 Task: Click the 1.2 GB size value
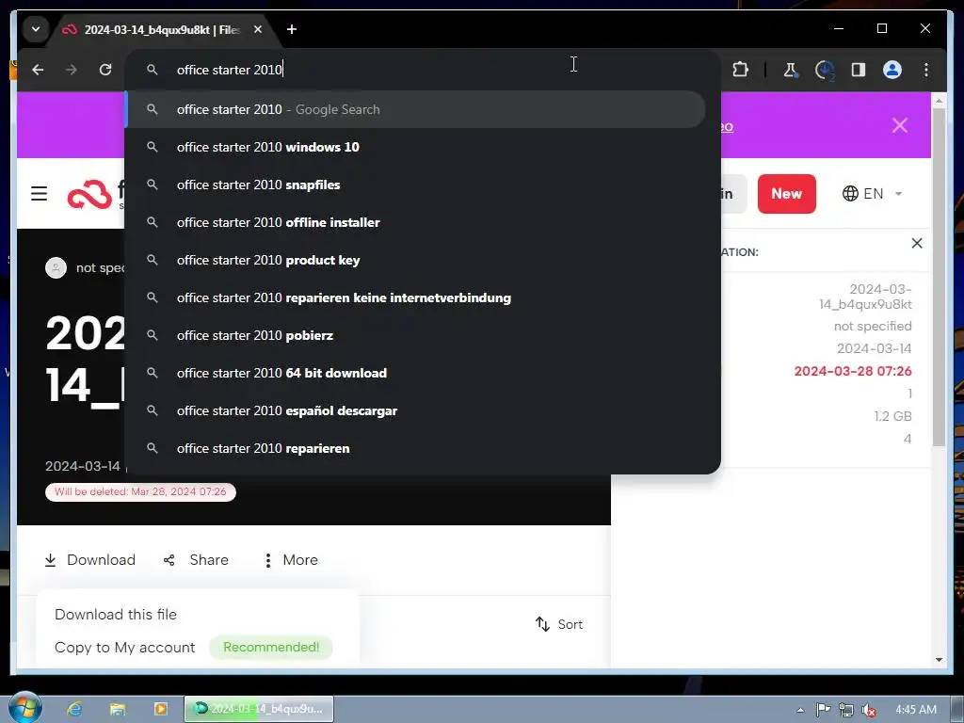892,416
